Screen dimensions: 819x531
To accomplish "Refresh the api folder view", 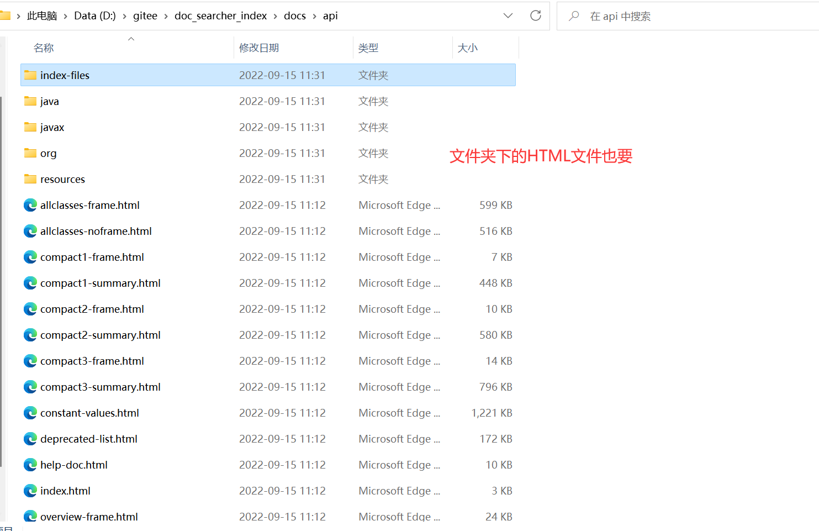I will pyautogui.click(x=536, y=15).
